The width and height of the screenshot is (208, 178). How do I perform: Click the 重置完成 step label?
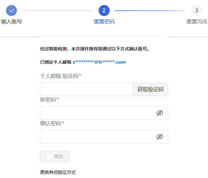(x=197, y=22)
